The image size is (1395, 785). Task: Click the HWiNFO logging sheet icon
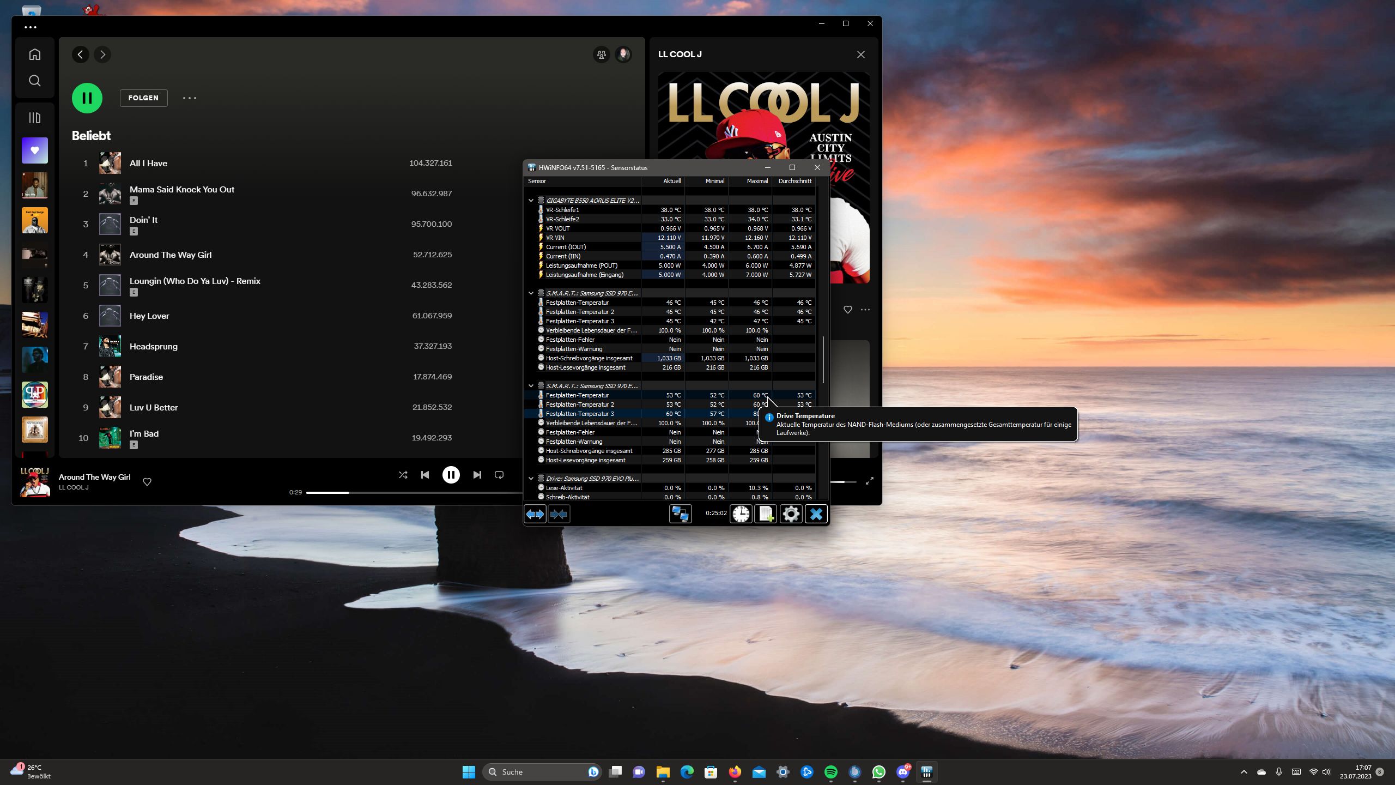pos(766,514)
